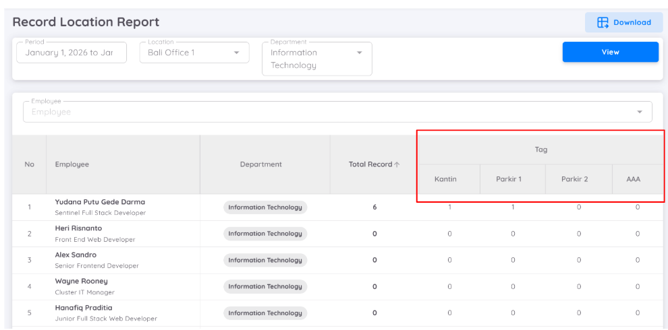This screenshot has width=668, height=330.
Task: Select employee Alex Sandro
Action: [76, 255]
